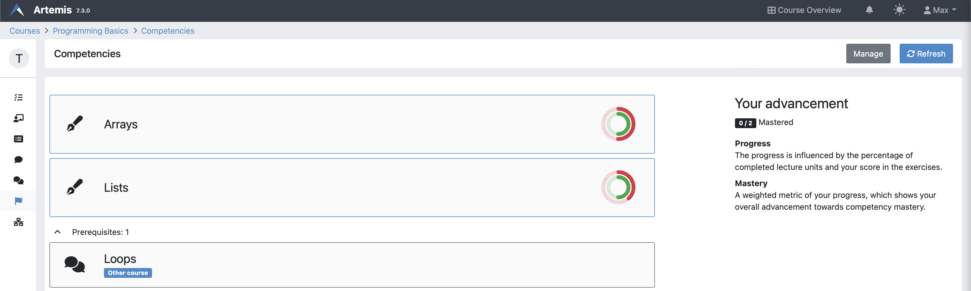Select the Competencies flag sidebar item
The height and width of the screenshot is (291, 971).
(19, 201)
